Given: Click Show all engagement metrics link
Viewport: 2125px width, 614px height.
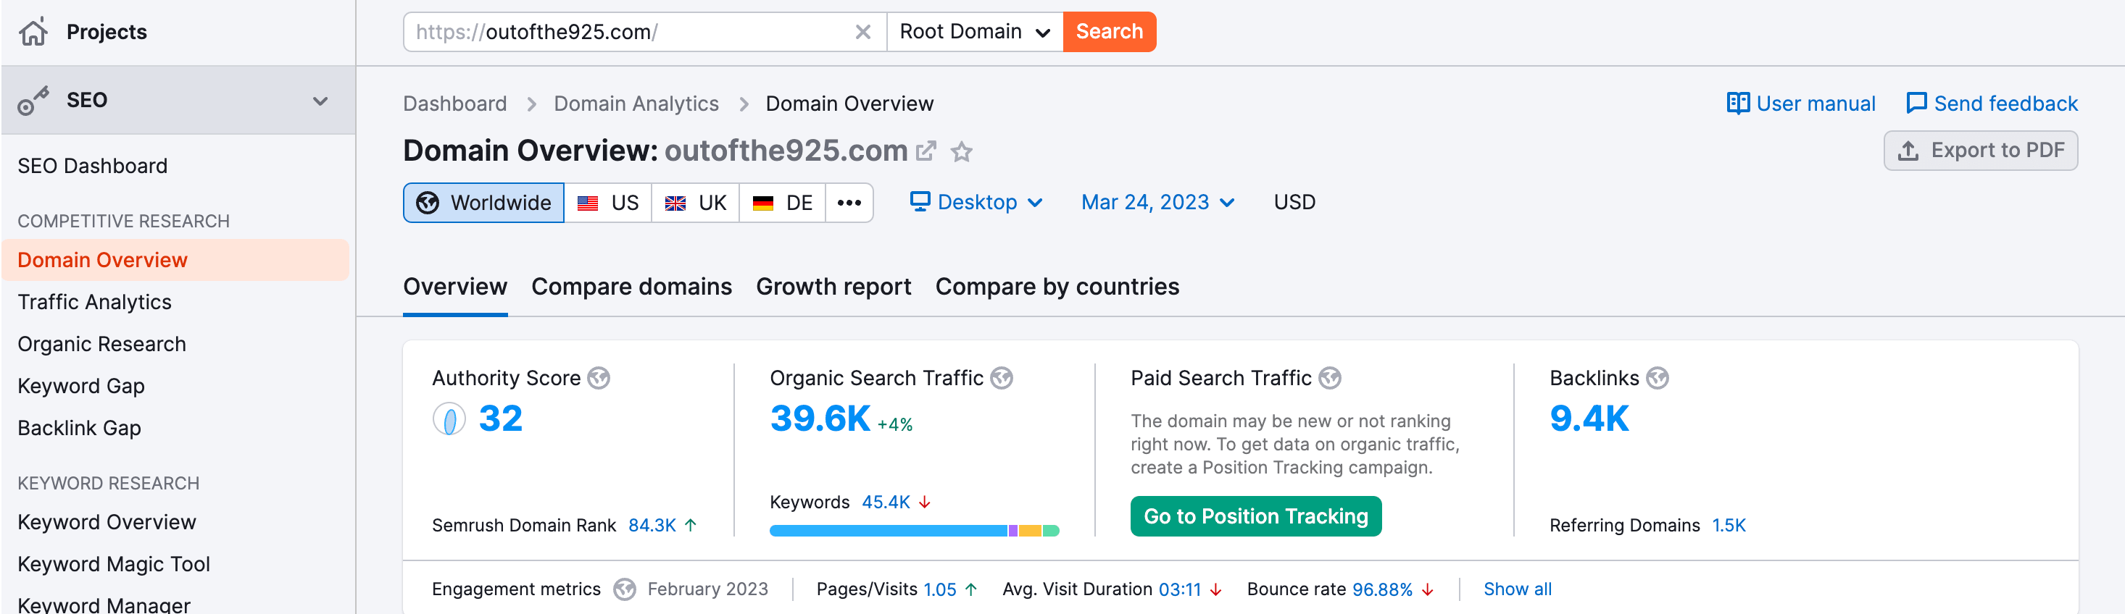Looking at the screenshot, I should (x=1517, y=589).
